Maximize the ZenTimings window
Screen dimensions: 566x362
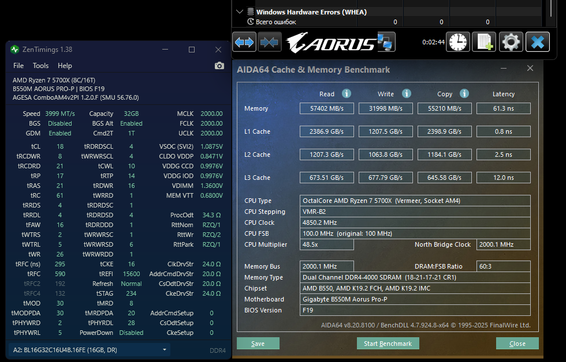pyautogui.click(x=192, y=50)
